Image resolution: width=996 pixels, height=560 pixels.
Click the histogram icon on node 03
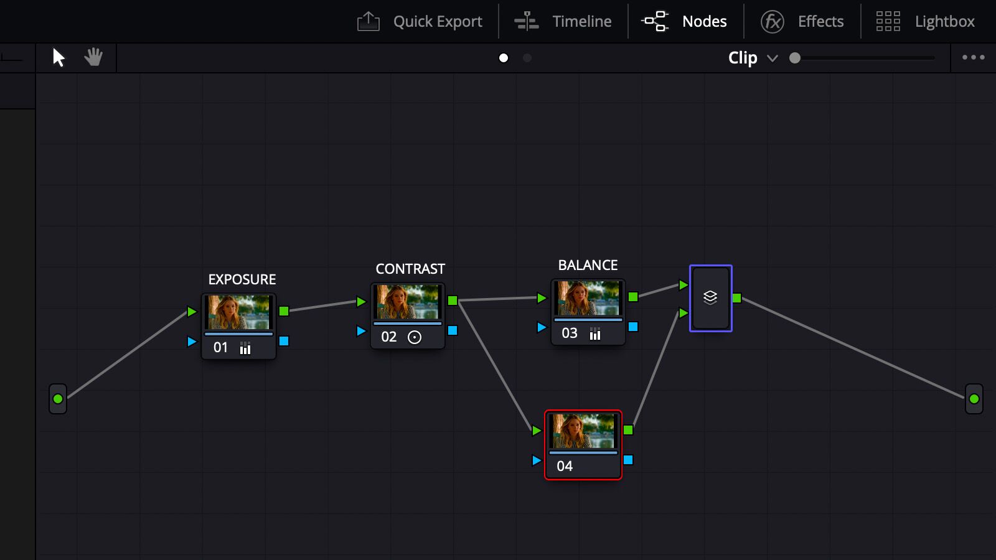pos(595,334)
